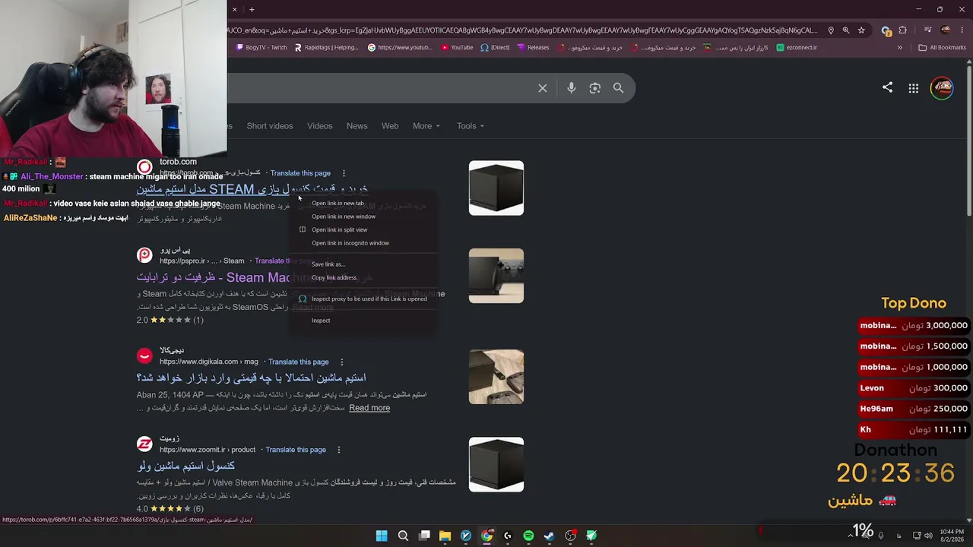
Task: Open the OBS icon in the taskbar
Action: point(570,536)
